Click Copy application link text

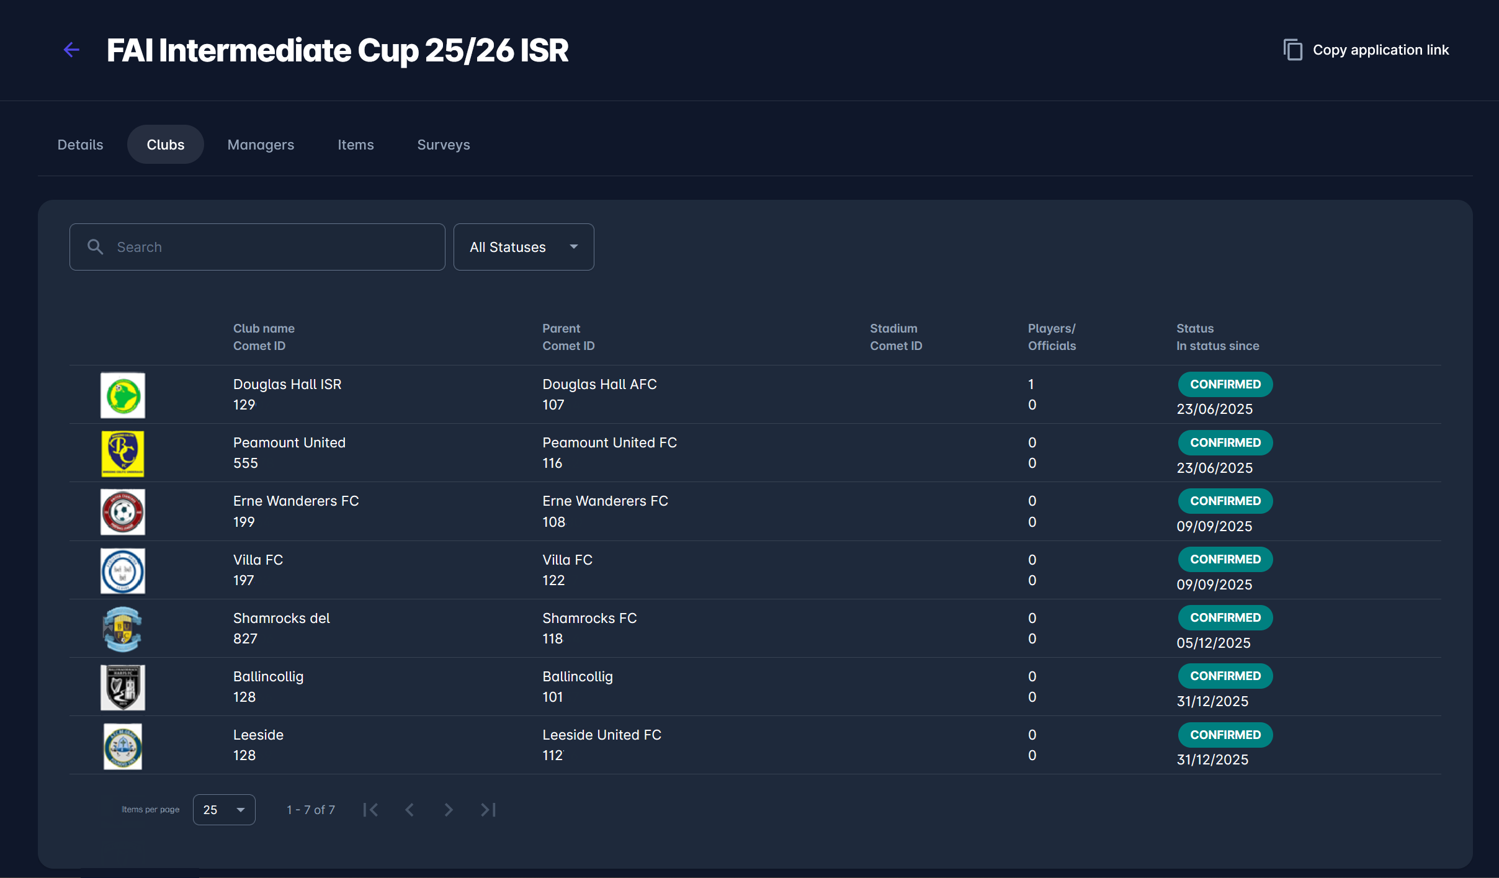pyautogui.click(x=1380, y=50)
